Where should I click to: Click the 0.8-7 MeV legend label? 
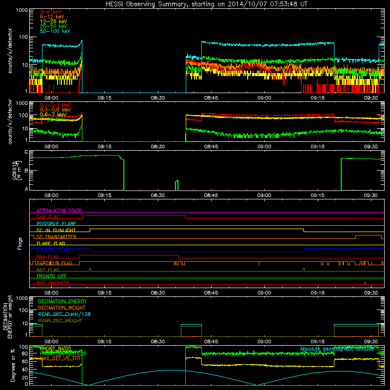[53, 115]
